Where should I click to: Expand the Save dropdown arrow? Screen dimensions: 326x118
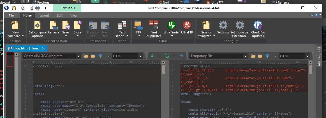click(66, 36)
